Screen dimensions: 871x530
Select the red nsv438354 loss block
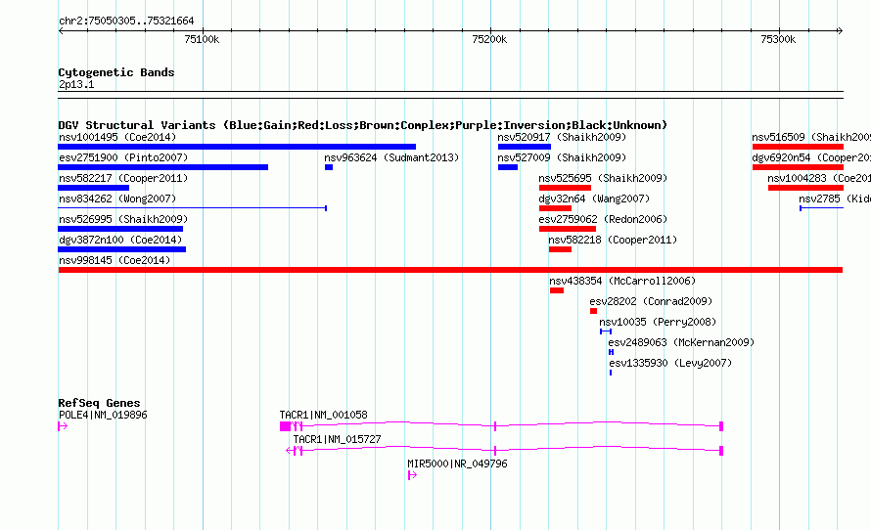tap(557, 290)
